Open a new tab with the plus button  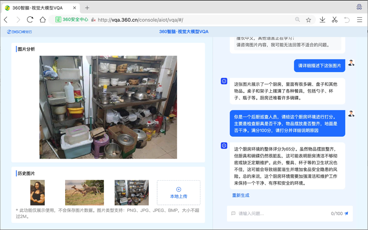click(x=87, y=8)
